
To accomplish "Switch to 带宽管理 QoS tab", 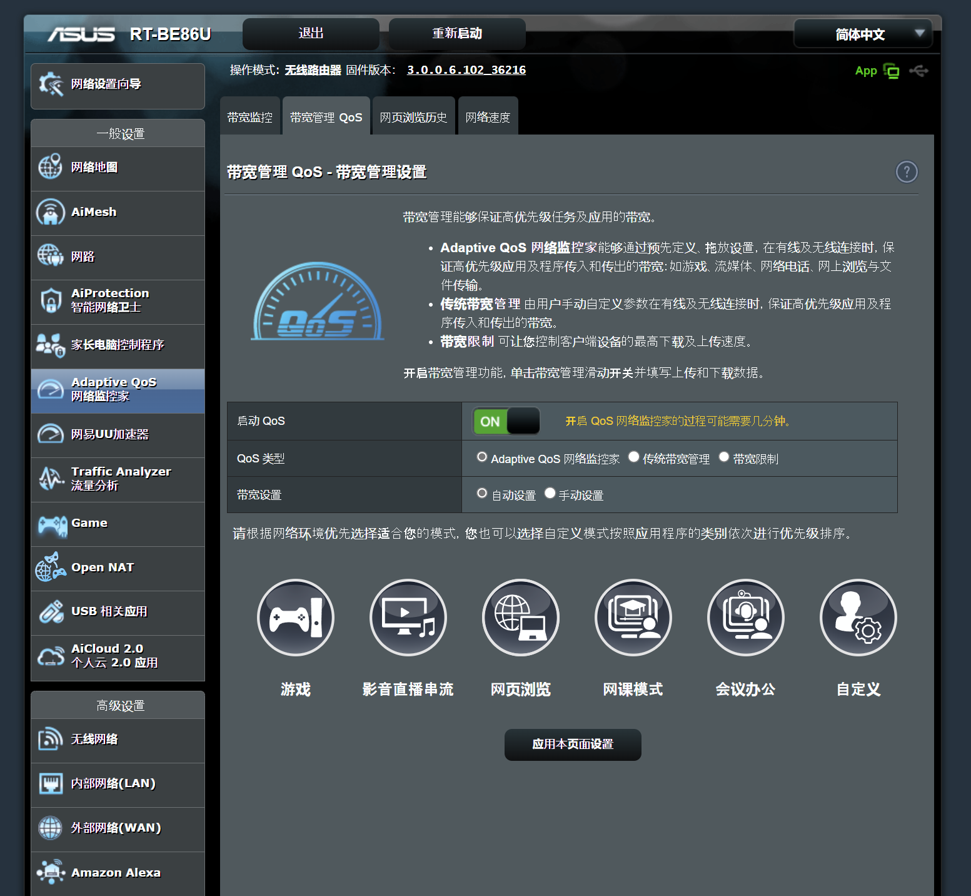I will pyautogui.click(x=326, y=117).
